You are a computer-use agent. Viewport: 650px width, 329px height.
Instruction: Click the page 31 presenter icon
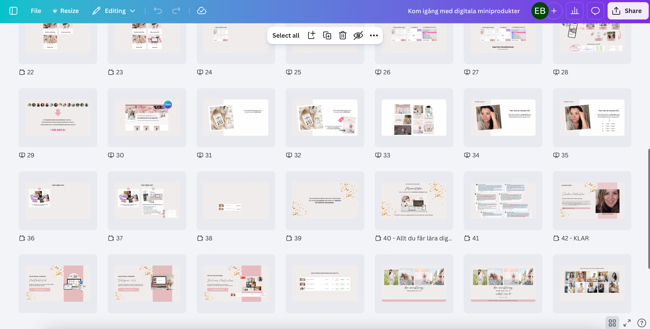coord(200,155)
